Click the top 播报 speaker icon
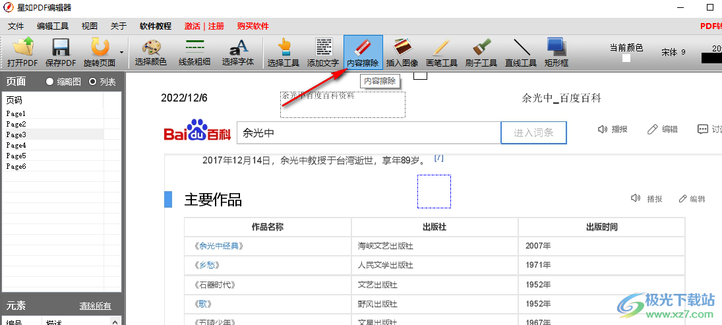The width and height of the screenshot is (722, 325). click(602, 129)
